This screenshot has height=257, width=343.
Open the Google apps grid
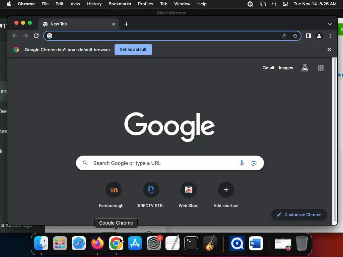[x=321, y=68]
